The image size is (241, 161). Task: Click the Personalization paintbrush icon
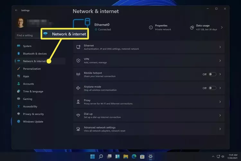[x=19, y=69]
